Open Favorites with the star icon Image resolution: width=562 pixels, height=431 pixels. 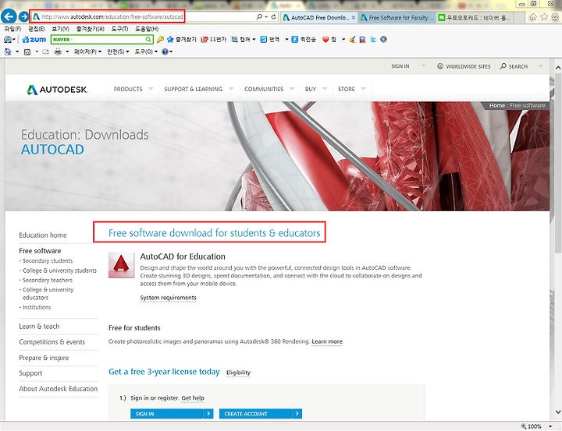click(x=544, y=17)
